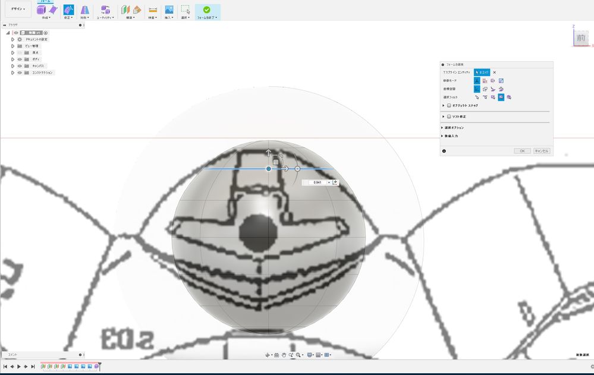Select the vertex selection filter icon
594x375 pixels.
click(477, 97)
